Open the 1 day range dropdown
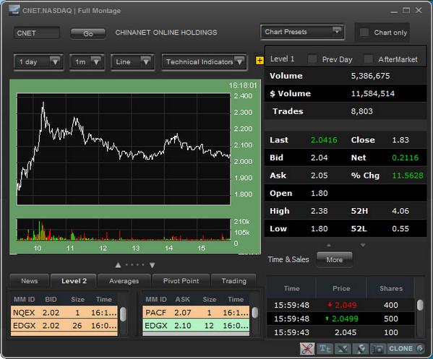433x359 pixels. click(x=38, y=62)
